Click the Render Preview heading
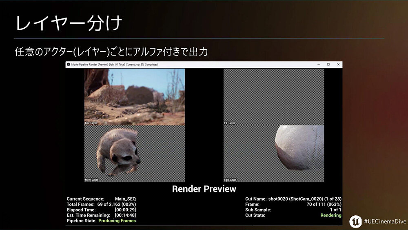This screenshot has height=230, width=408. coord(204,189)
